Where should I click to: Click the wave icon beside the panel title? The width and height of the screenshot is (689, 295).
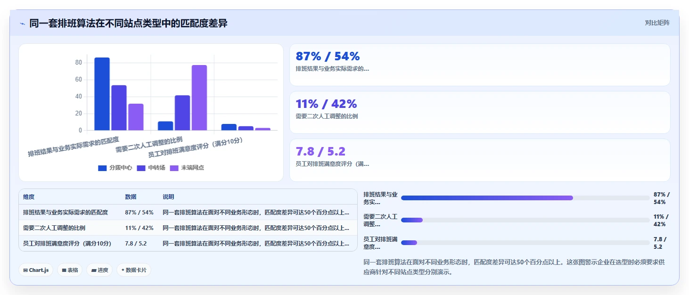(x=23, y=23)
